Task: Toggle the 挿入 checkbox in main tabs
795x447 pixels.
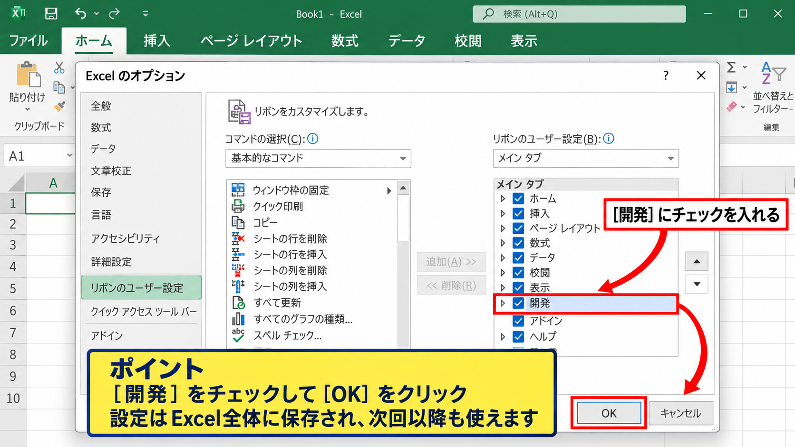Action: (x=518, y=213)
